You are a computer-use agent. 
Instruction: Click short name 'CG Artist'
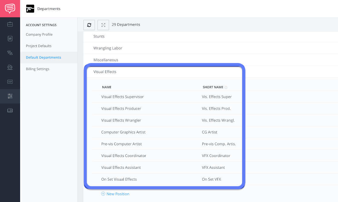coord(210,132)
